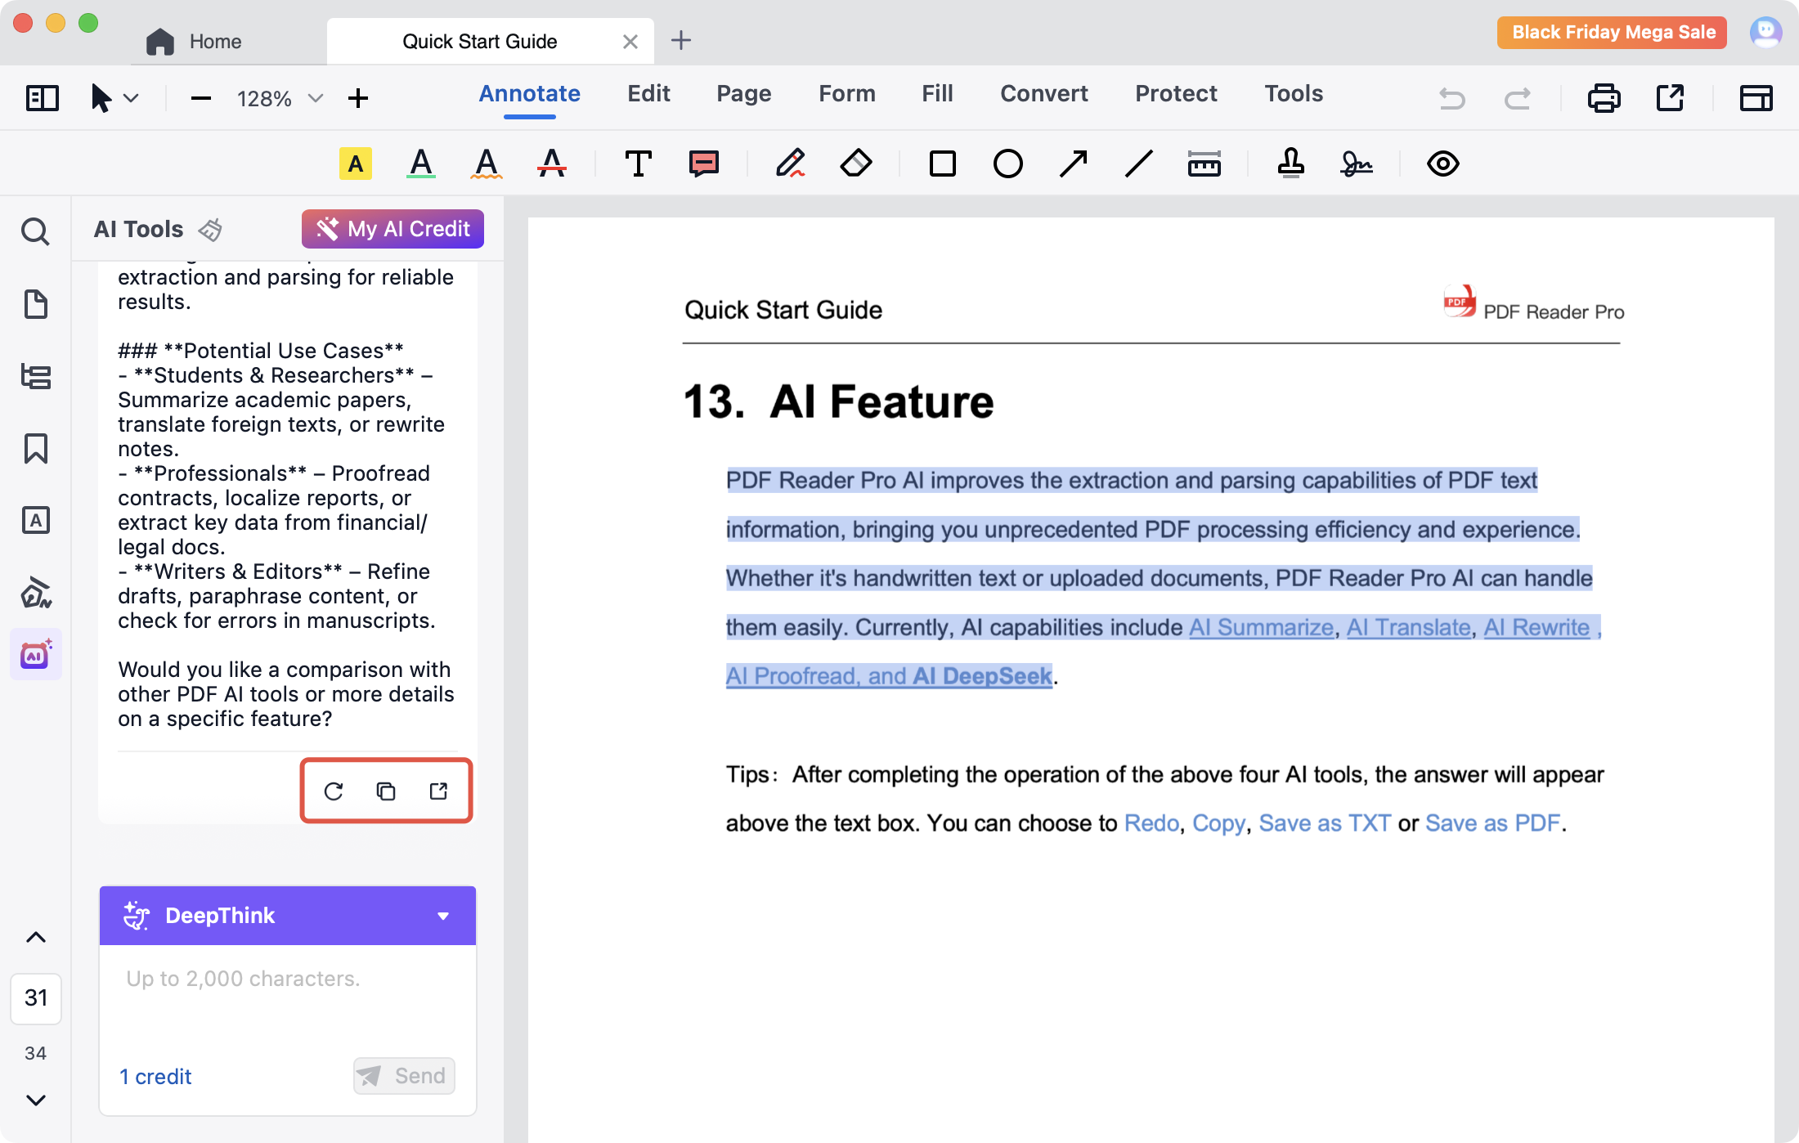
Task: Open the Signature tool
Action: tap(1356, 164)
